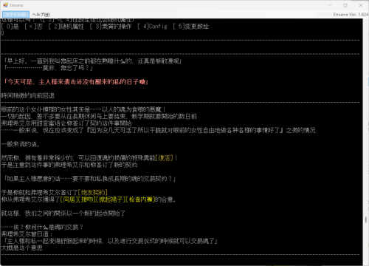Click the yellow [接吻] text
The width and height of the screenshot is (369, 266).
click(86, 199)
